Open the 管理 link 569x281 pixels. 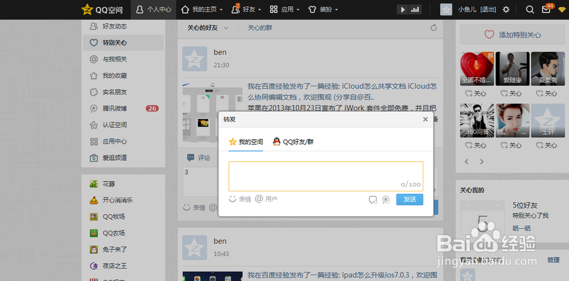click(x=554, y=260)
